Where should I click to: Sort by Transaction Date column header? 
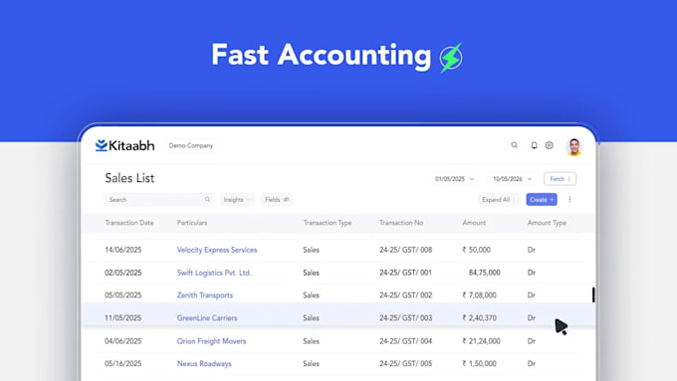(129, 223)
